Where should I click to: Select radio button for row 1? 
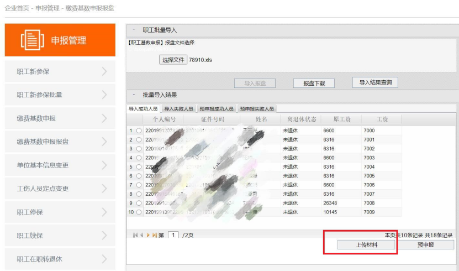[x=139, y=131]
